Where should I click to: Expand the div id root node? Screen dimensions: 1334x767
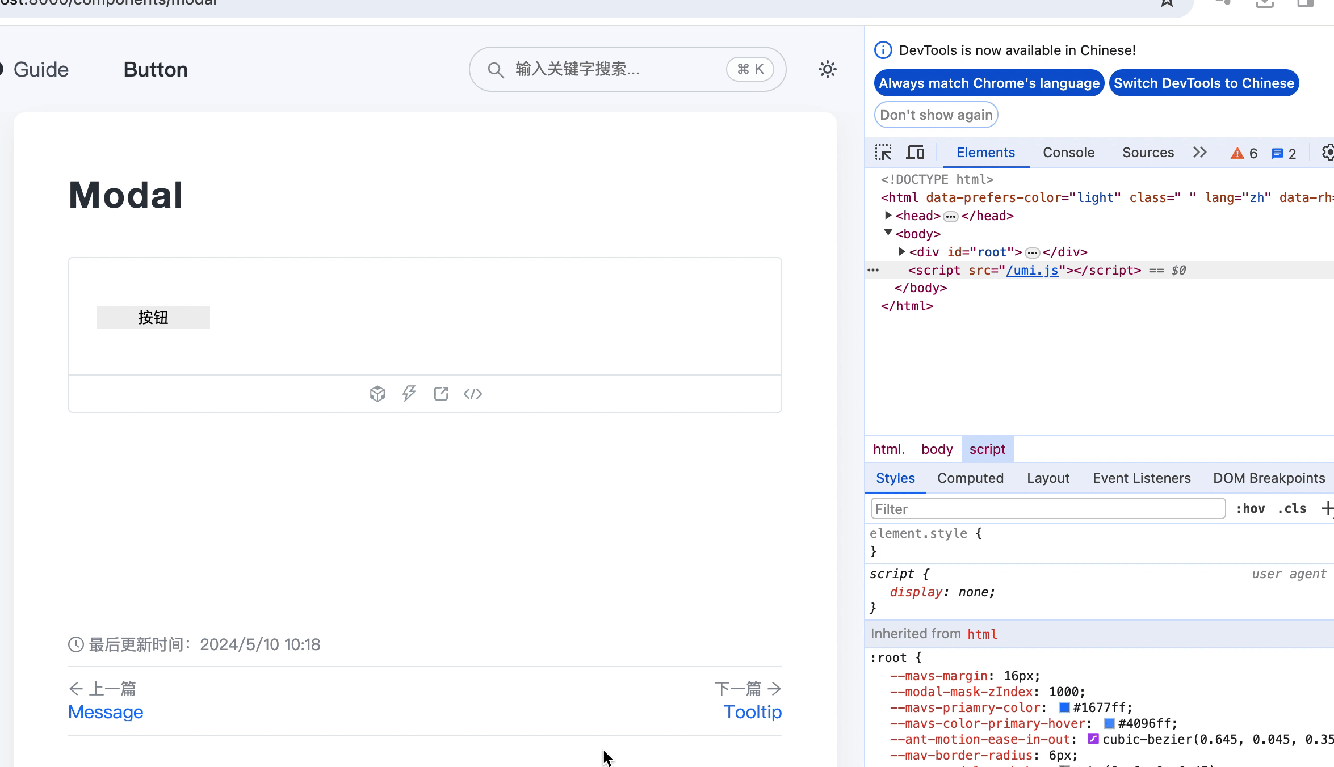[901, 251]
